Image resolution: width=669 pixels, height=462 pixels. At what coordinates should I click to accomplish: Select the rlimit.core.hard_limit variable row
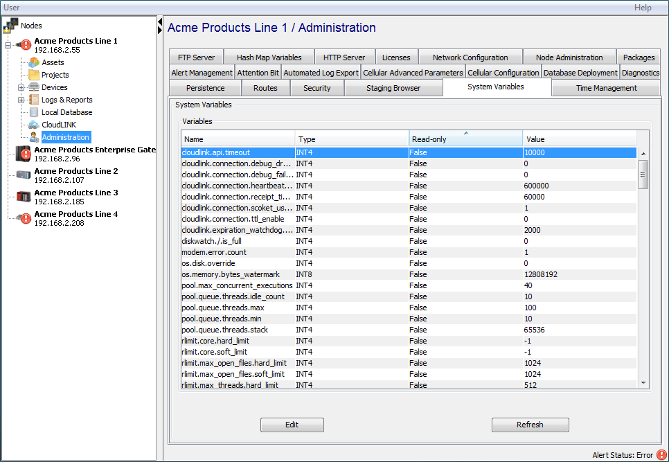point(409,341)
